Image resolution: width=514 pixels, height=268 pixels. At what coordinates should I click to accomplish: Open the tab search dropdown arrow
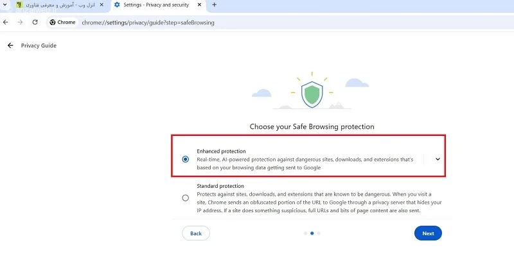pos(5,5)
